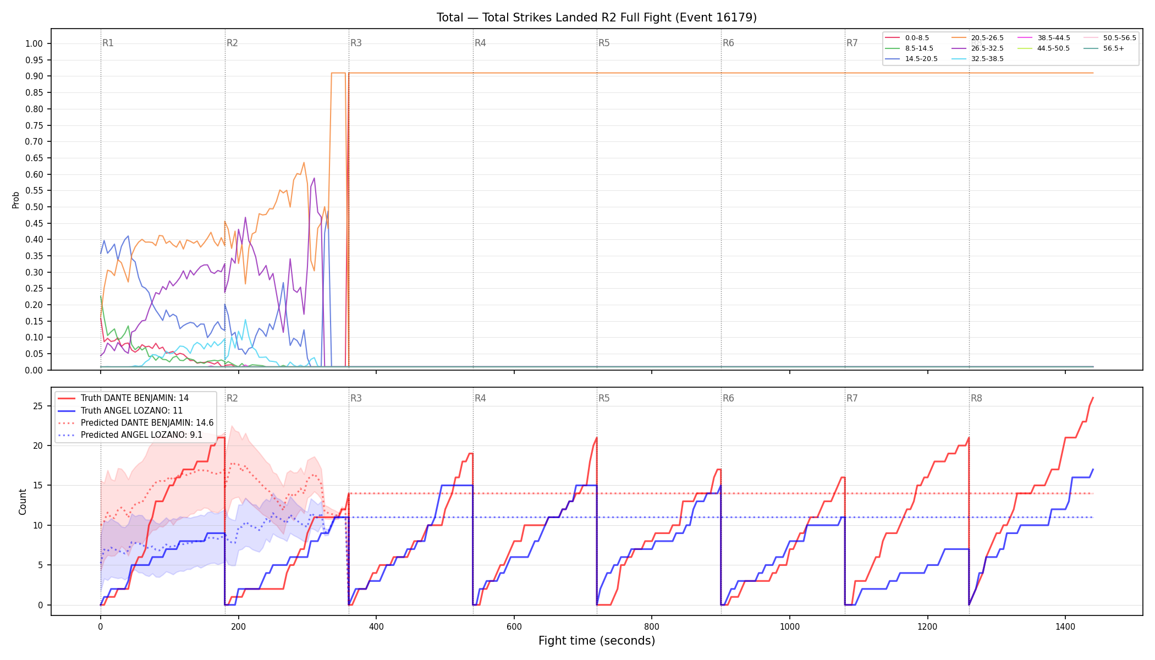Click the R4 round marker in the probability plot

pos(480,43)
